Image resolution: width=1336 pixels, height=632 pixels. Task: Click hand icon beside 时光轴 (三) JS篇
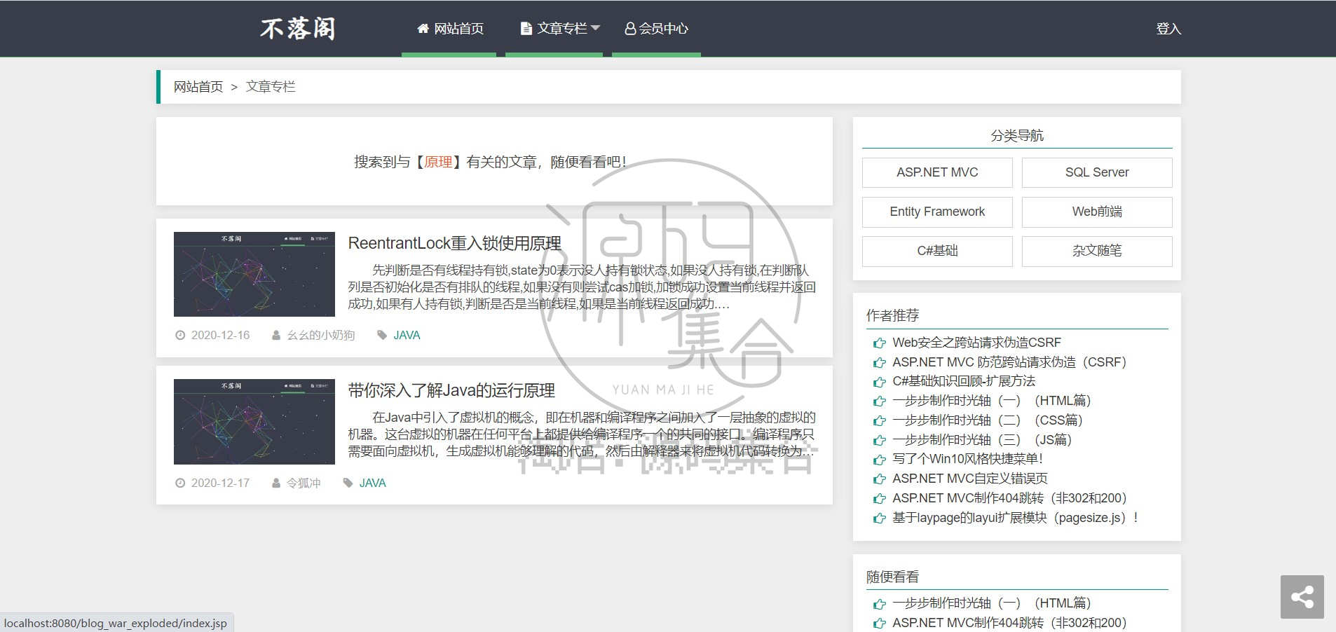pos(879,441)
